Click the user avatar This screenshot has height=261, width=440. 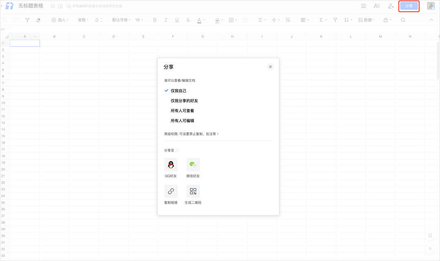coord(431,6)
